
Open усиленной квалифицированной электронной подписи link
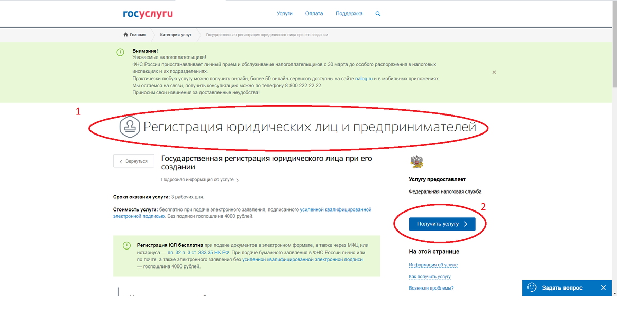pos(303,260)
